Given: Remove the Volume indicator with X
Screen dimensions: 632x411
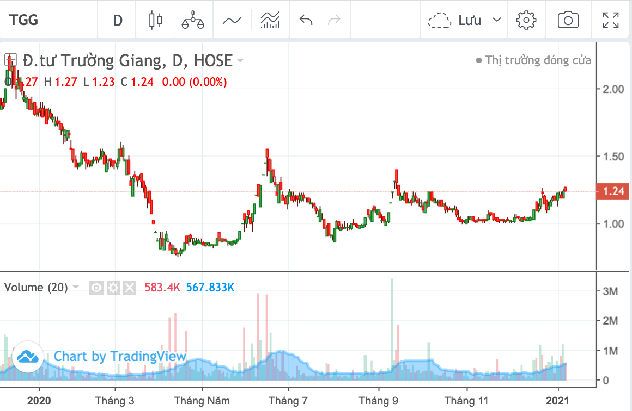Looking at the screenshot, I should 129,288.
